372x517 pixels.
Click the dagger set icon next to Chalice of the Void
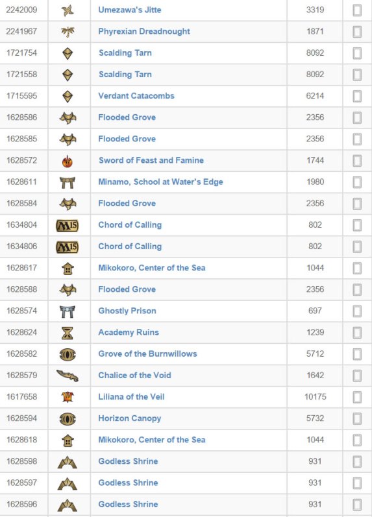pyautogui.click(x=68, y=376)
